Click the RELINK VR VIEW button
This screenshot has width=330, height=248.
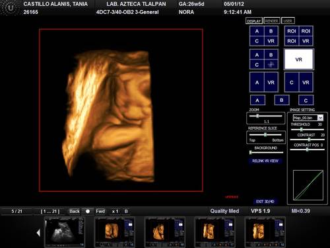265,161
